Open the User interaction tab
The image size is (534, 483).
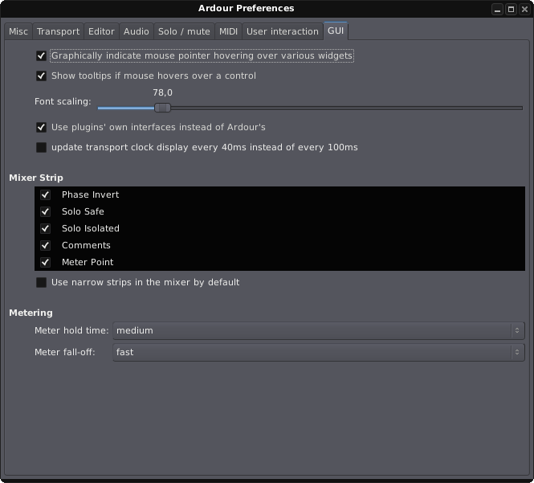[x=283, y=31]
